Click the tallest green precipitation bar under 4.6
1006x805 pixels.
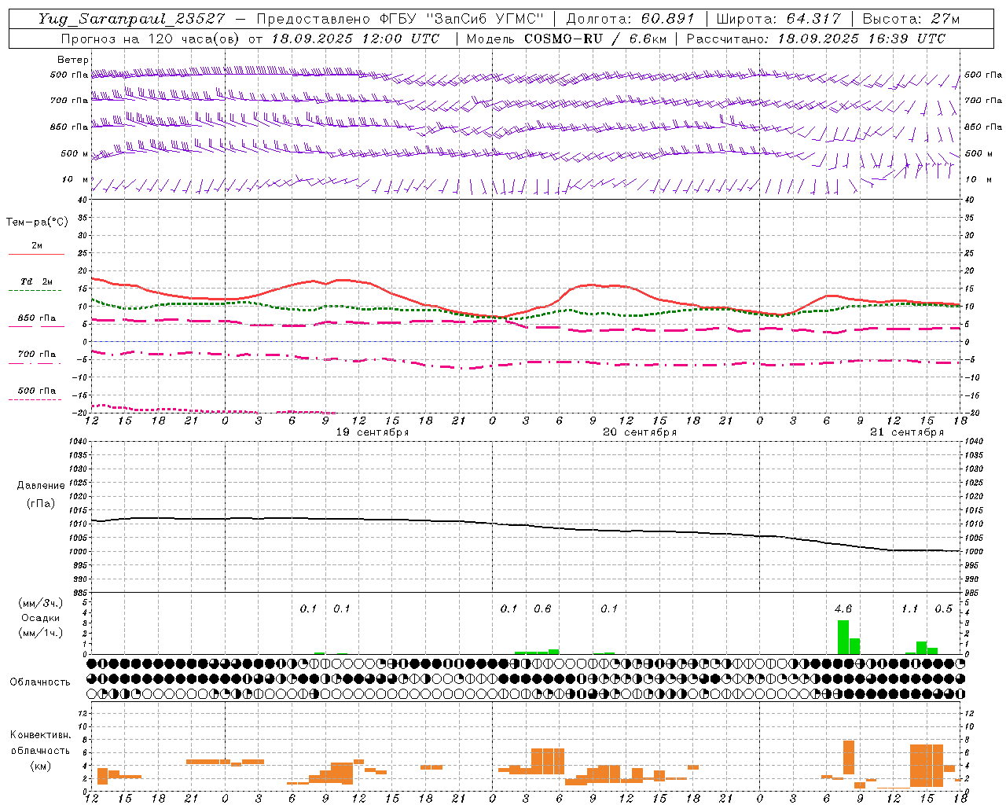pyautogui.click(x=843, y=637)
